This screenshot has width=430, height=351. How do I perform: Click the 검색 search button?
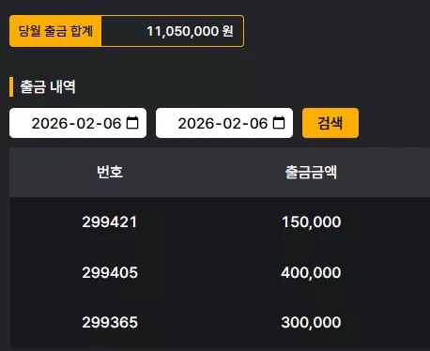point(330,123)
